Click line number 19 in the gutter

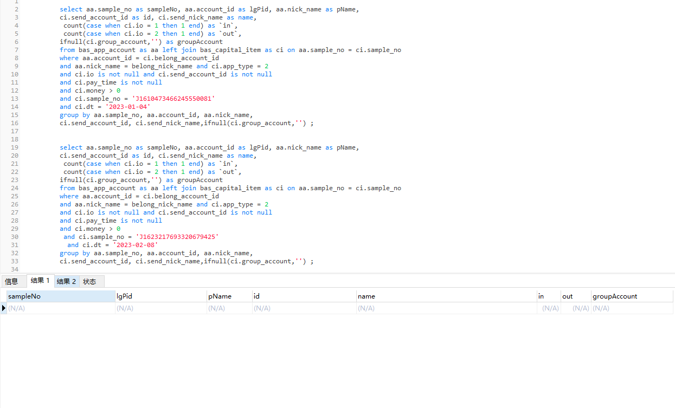tap(15, 147)
